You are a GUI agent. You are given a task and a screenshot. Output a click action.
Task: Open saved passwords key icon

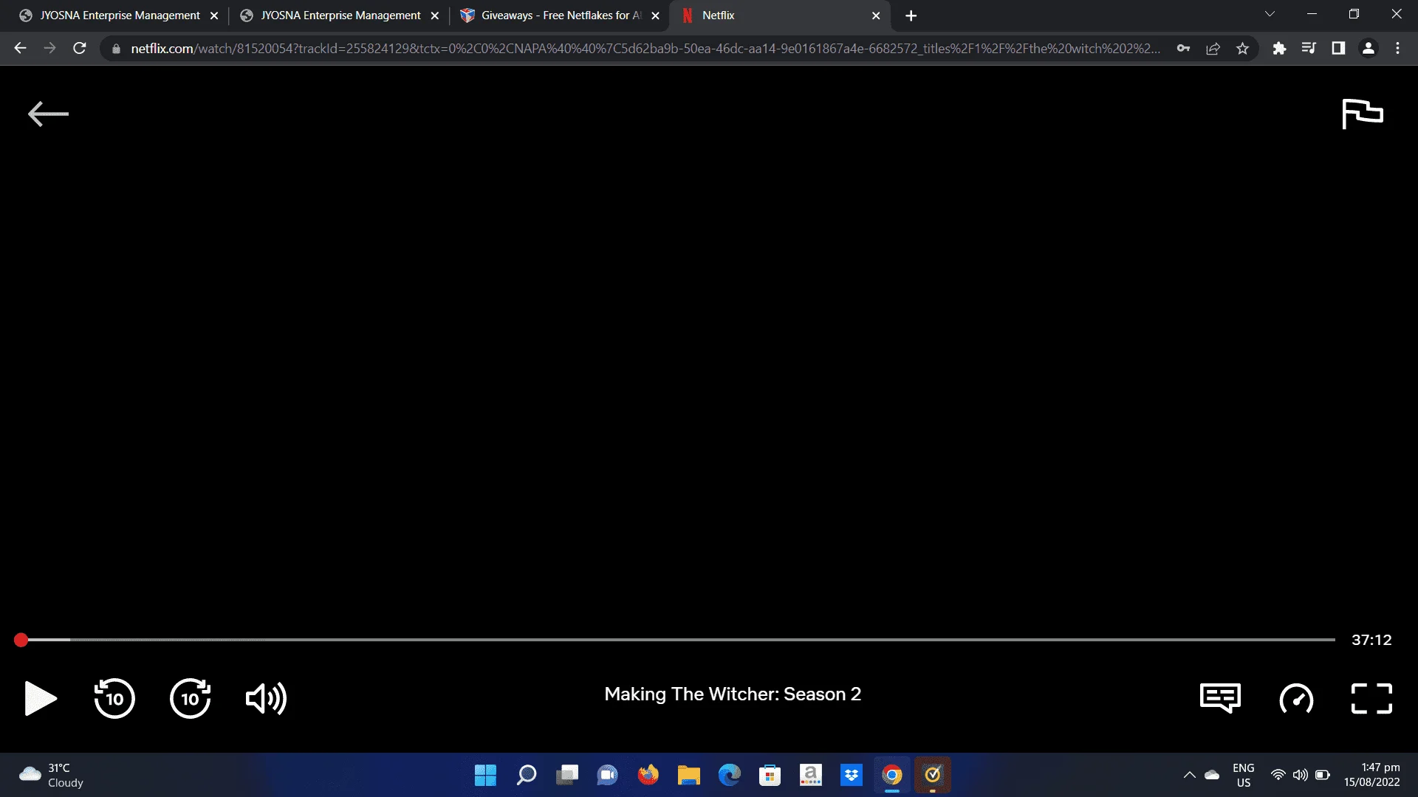click(x=1183, y=49)
